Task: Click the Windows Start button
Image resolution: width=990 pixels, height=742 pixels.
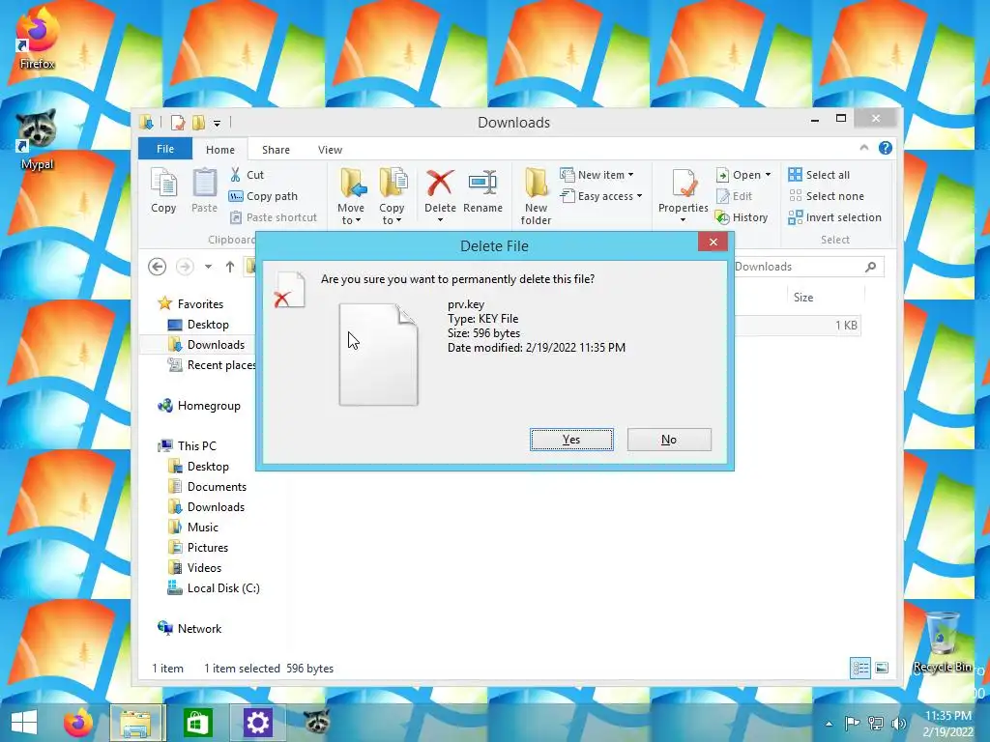Action: pos(24,723)
